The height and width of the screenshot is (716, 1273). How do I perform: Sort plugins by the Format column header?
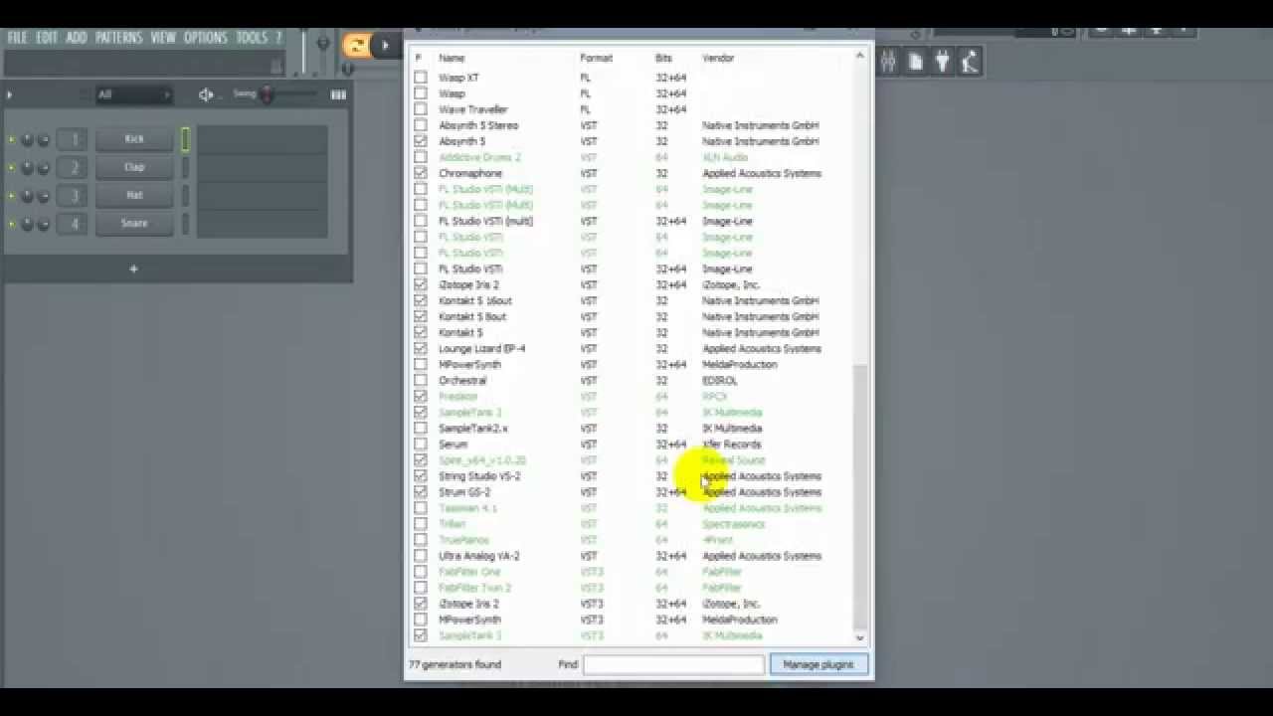click(596, 58)
